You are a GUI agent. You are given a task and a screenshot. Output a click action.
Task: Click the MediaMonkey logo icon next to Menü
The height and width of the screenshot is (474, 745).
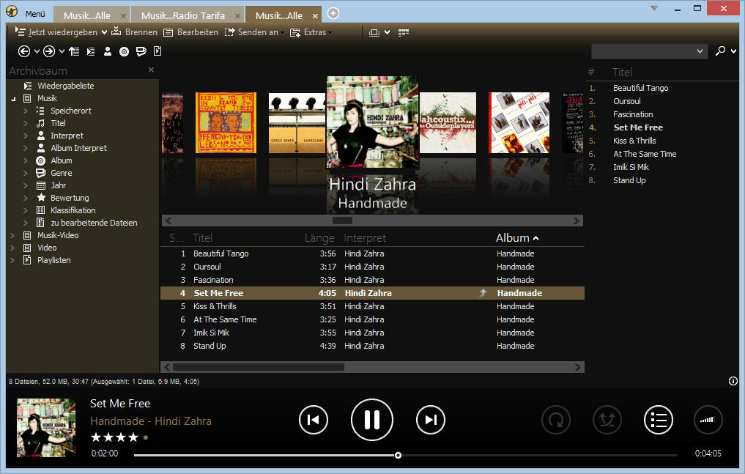point(12,12)
